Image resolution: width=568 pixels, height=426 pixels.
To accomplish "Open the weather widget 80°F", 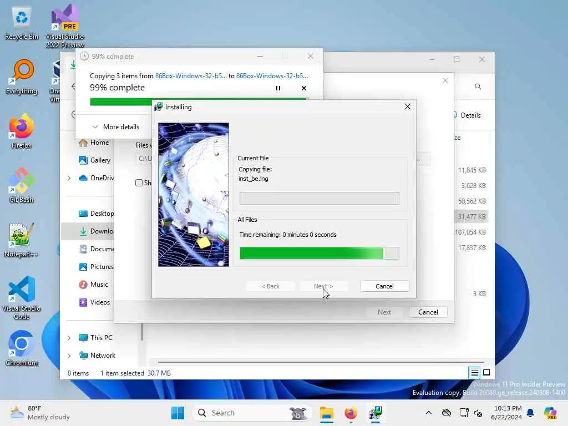I will [40, 413].
